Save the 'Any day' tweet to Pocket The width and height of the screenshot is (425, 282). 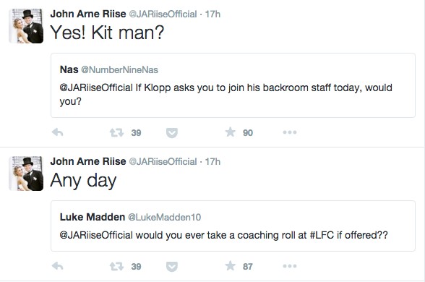point(172,267)
